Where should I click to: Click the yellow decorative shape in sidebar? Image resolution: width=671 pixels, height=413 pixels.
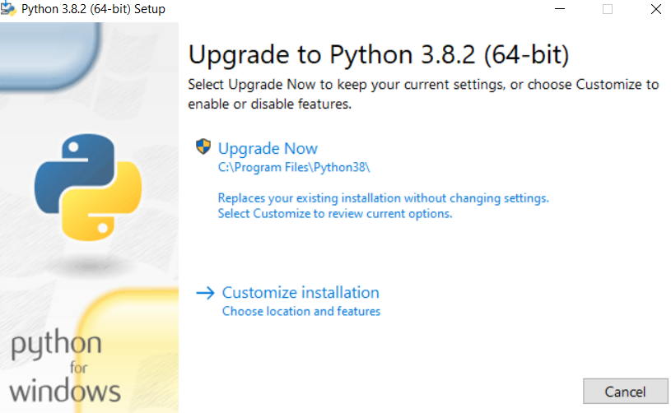point(128,350)
